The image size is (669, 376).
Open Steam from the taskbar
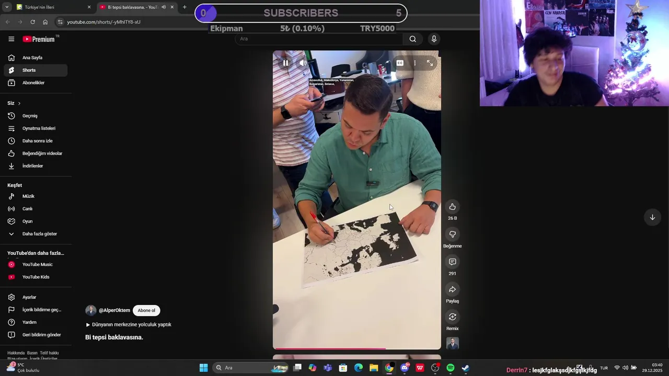466,368
